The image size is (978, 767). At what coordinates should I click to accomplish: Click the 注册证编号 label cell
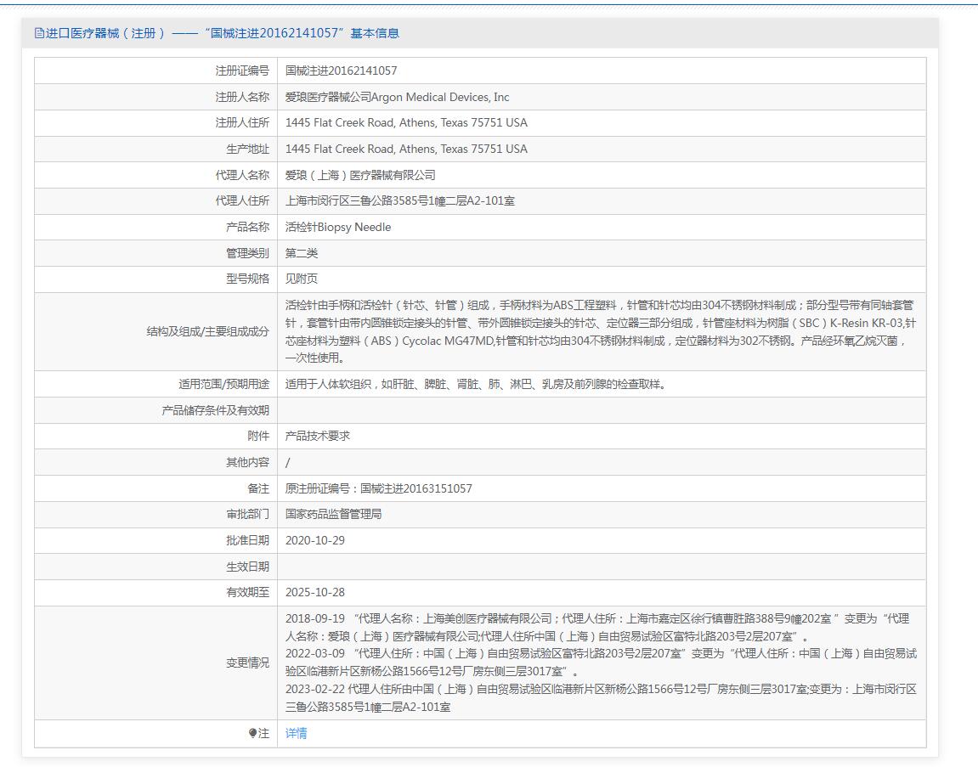click(x=156, y=70)
